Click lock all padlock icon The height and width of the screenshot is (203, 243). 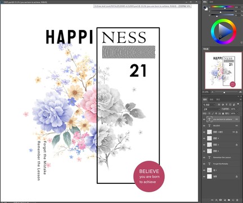coord(223,113)
